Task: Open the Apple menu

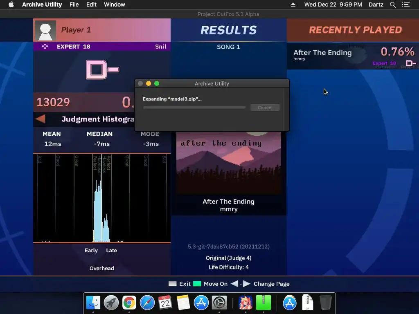Action: click(x=11, y=4)
